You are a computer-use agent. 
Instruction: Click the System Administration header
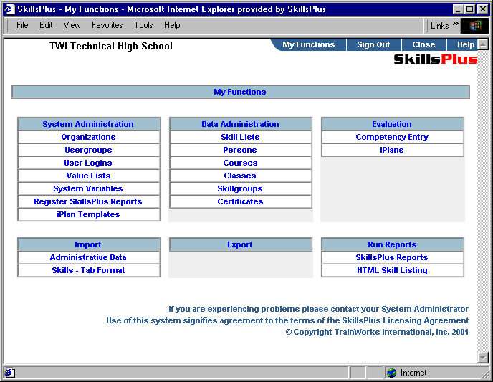(x=88, y=124)
